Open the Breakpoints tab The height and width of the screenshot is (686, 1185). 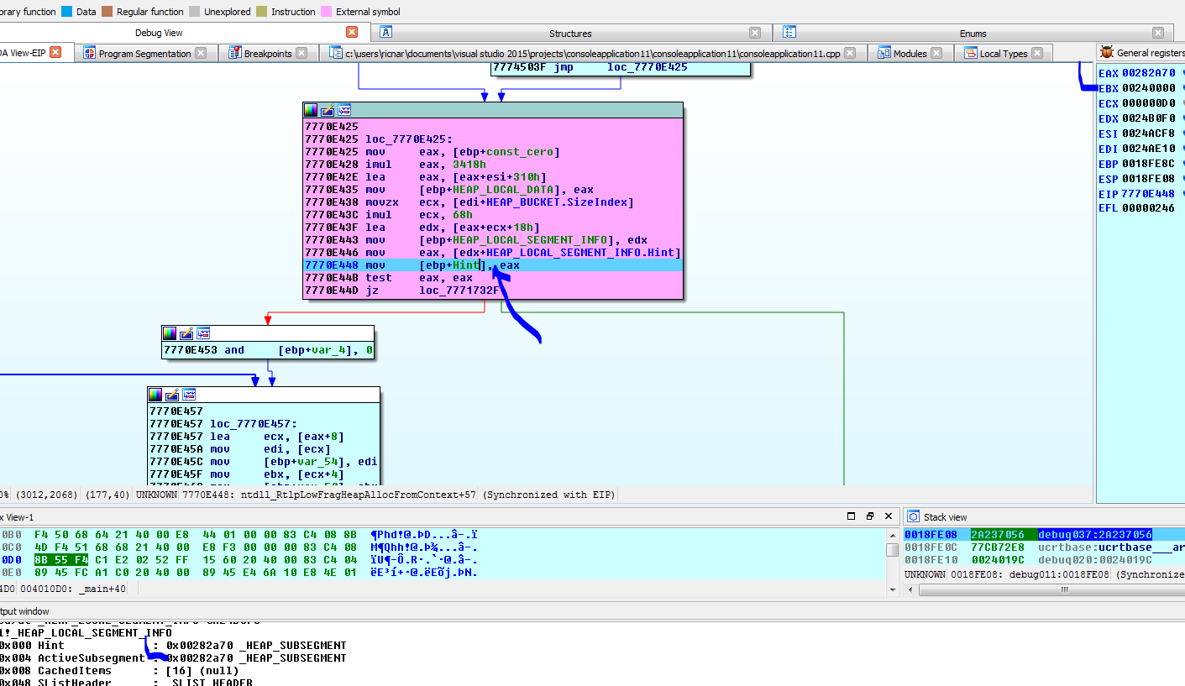pos(267,53)
